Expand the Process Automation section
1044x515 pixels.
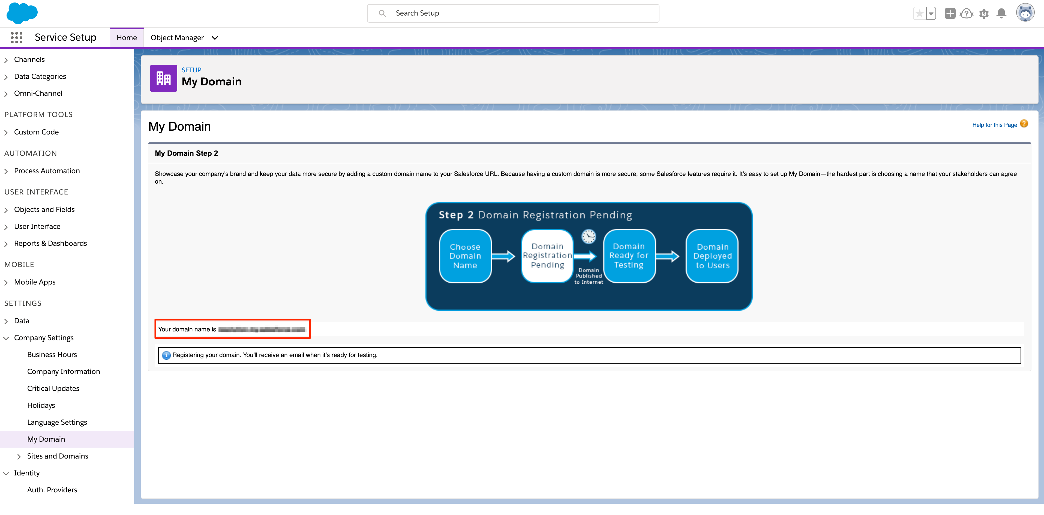[x=6, y=171]
